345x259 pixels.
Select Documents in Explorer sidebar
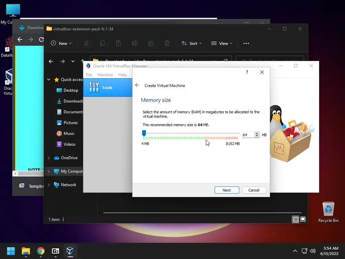pyautogui.click(x=70, y=112)
